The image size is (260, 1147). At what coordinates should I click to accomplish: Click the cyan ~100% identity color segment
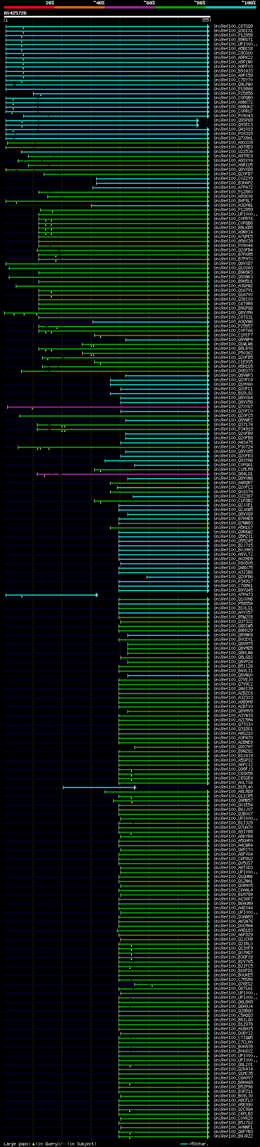231,7
